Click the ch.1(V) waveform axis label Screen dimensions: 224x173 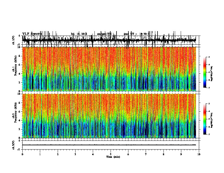[x=14, y=40]
